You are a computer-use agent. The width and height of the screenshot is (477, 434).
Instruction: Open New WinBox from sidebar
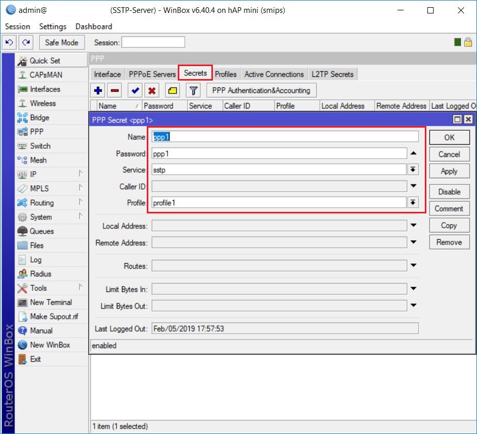click(51, 345)
